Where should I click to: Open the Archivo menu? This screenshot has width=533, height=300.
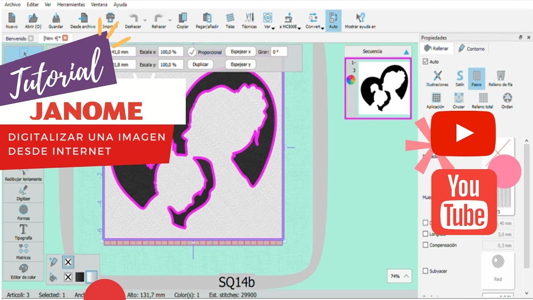(12, 5)
